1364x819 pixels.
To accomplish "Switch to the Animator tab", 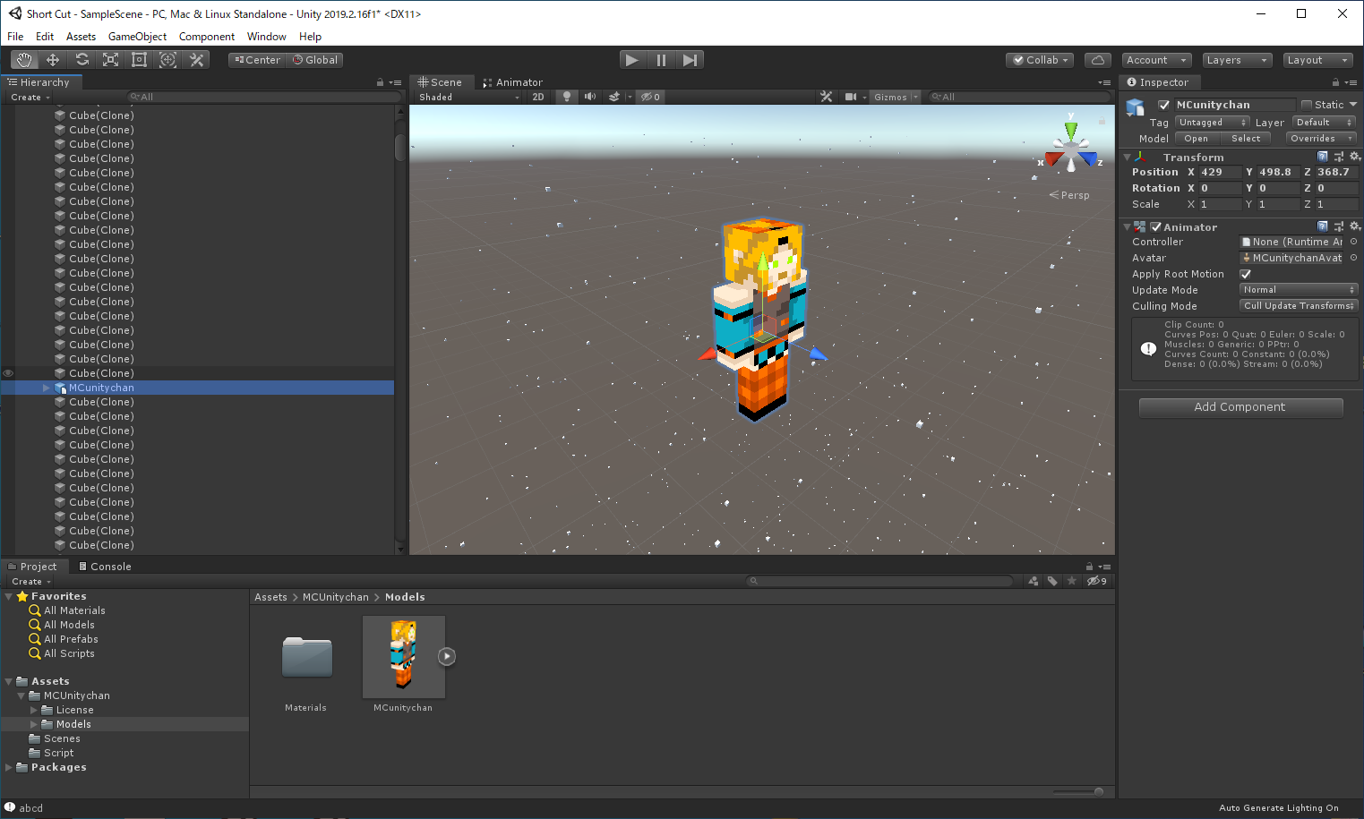I will [512, 82].
